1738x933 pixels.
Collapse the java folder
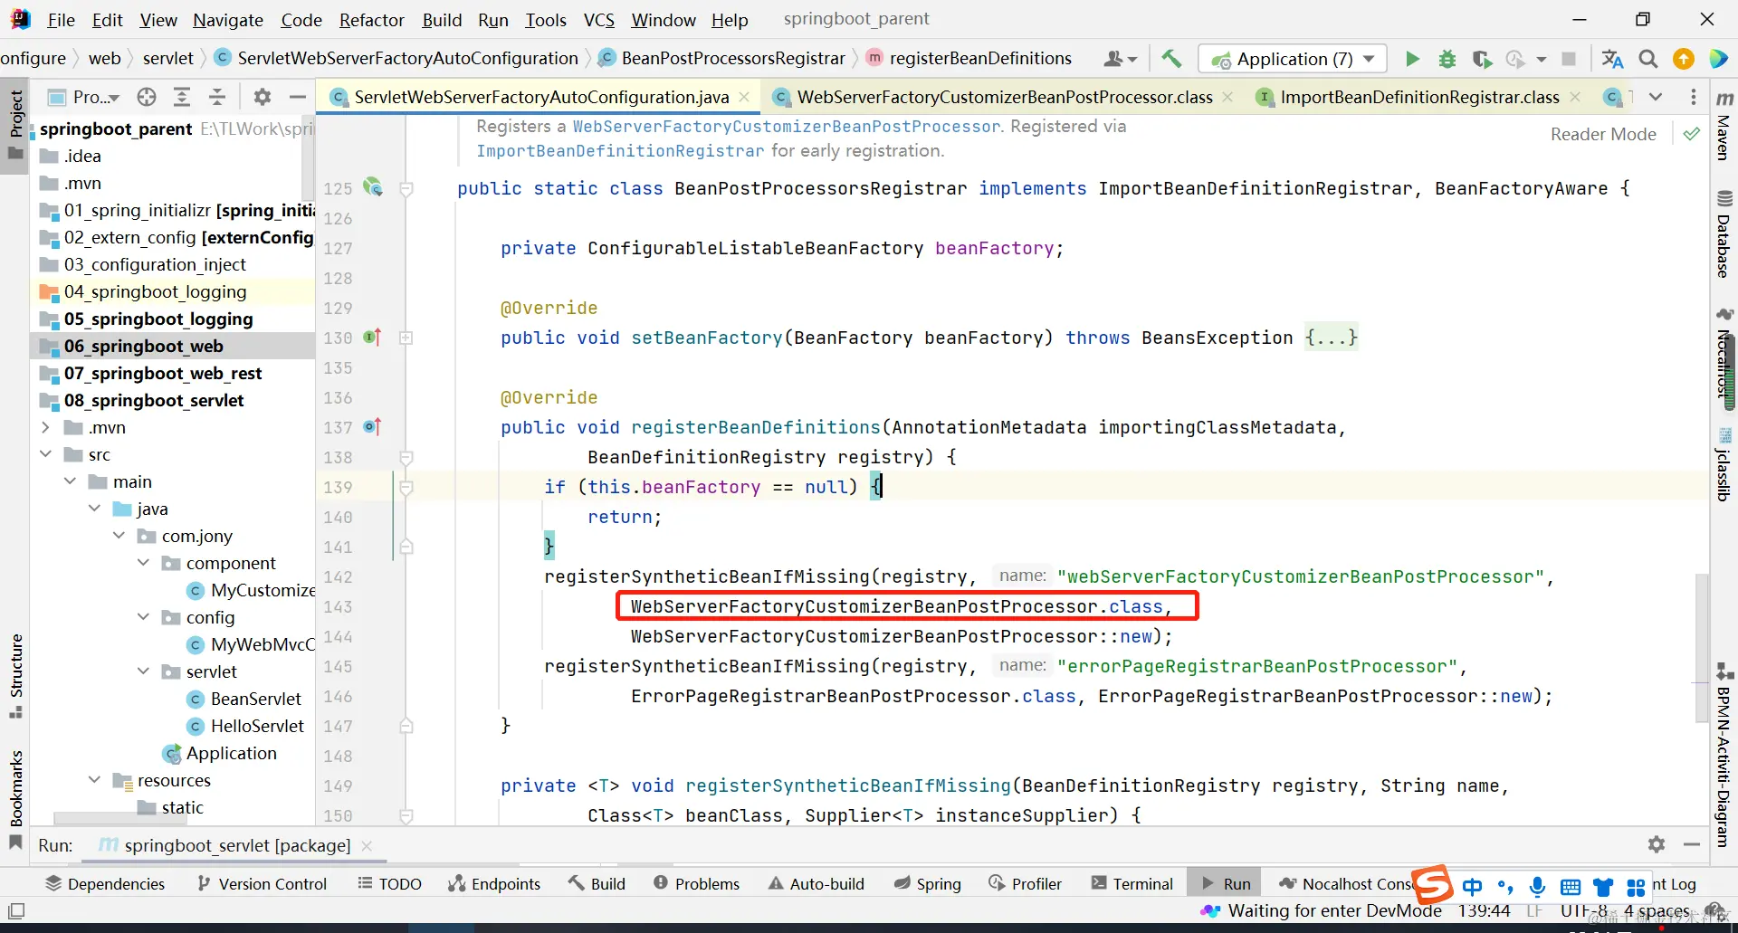[x=94, y=509]
